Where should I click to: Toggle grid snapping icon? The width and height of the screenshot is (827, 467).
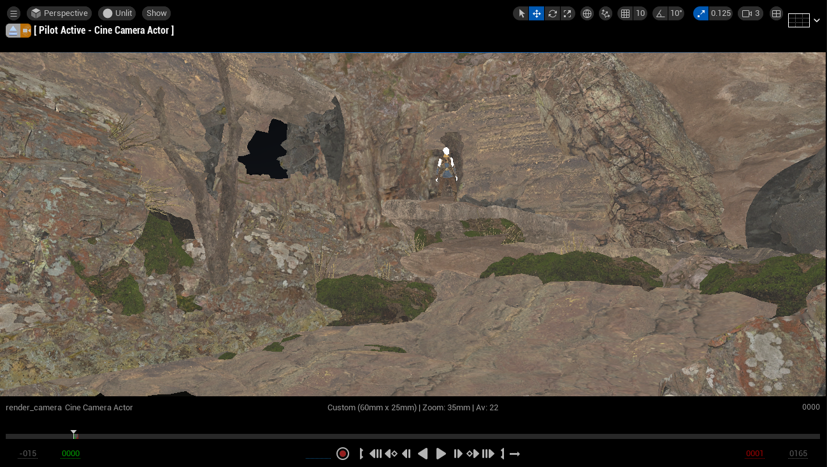625,13
